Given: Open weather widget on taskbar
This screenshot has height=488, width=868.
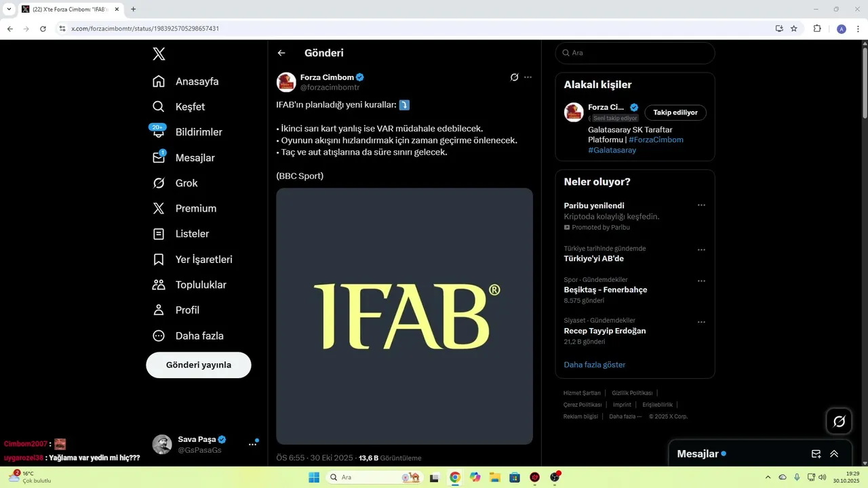Looking at the screenshot, I should pyautogui.click(x=29, y=477).
